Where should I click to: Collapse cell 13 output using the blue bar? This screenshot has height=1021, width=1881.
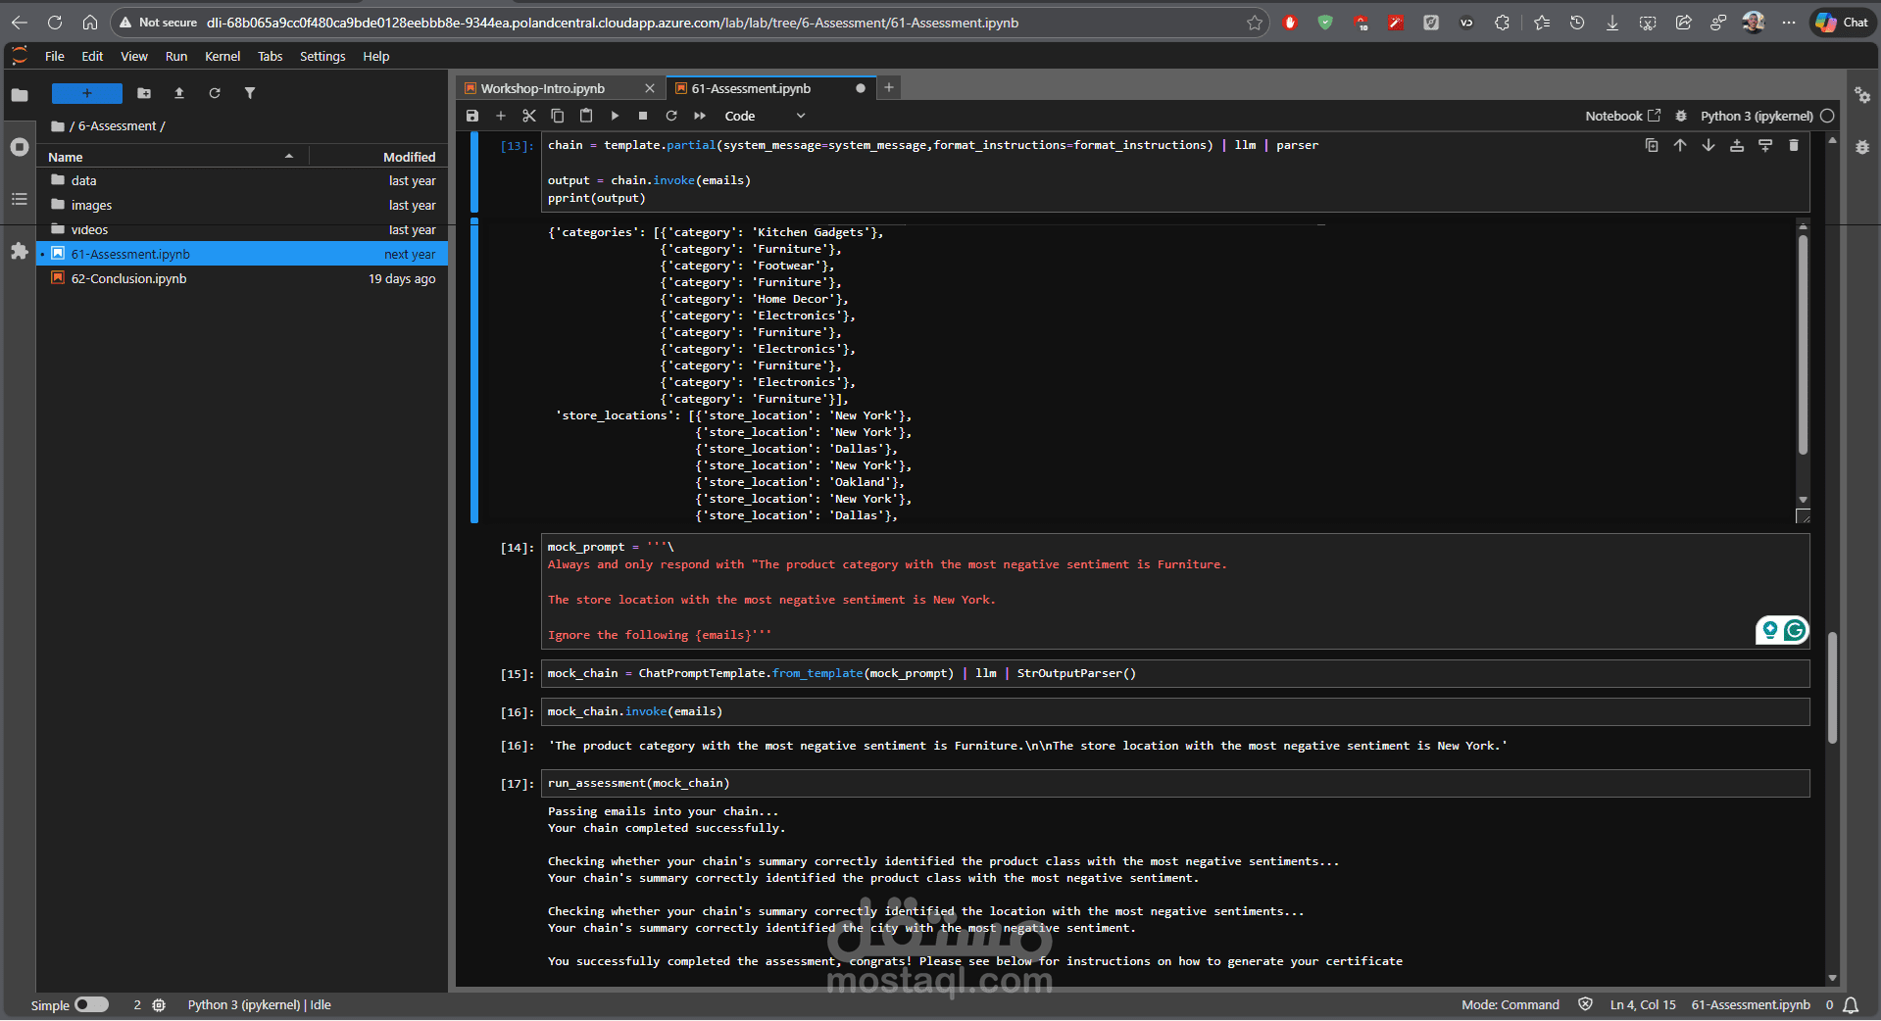click(474, 370)
